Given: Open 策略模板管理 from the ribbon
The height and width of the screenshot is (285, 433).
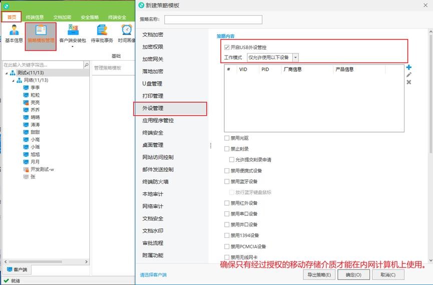Looking at the screenshot, I should point(41,36).
